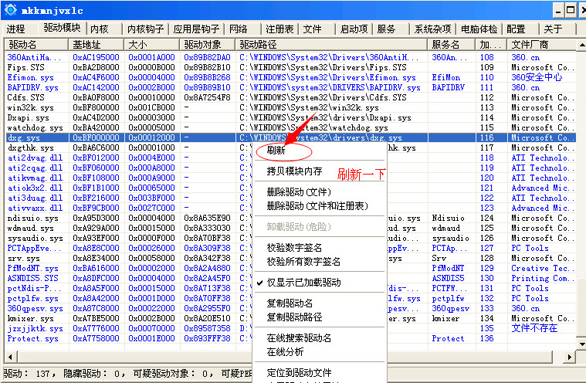
Task: Open the 内核钩子 tab
Action: 145,29
